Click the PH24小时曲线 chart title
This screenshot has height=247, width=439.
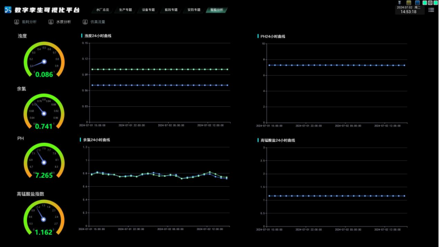point(273,36)
